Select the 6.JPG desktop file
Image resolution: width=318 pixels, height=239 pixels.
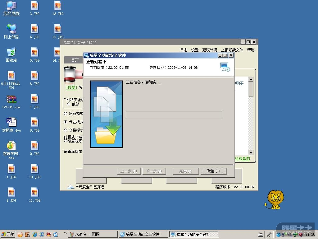pyautogui.click(x=35, y=78)
